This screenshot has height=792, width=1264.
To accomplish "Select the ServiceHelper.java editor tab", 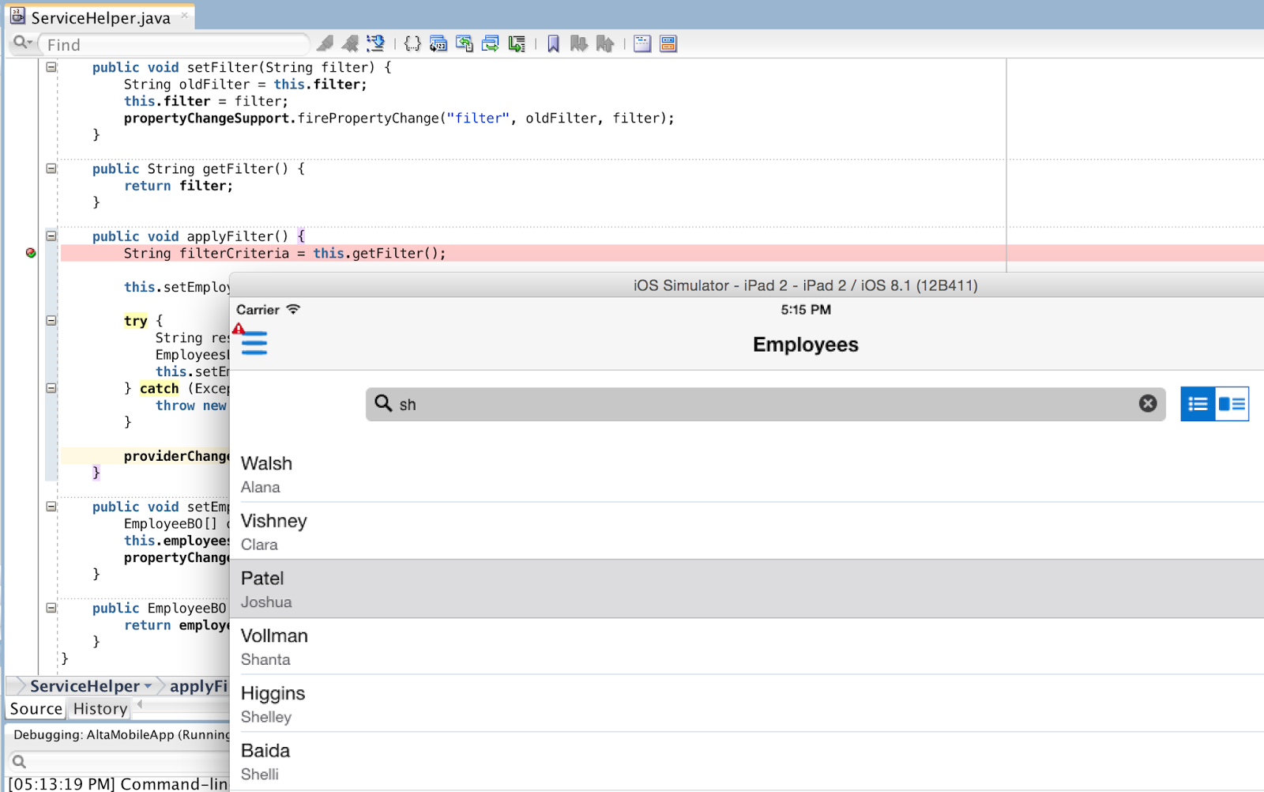I will [100, 17].
